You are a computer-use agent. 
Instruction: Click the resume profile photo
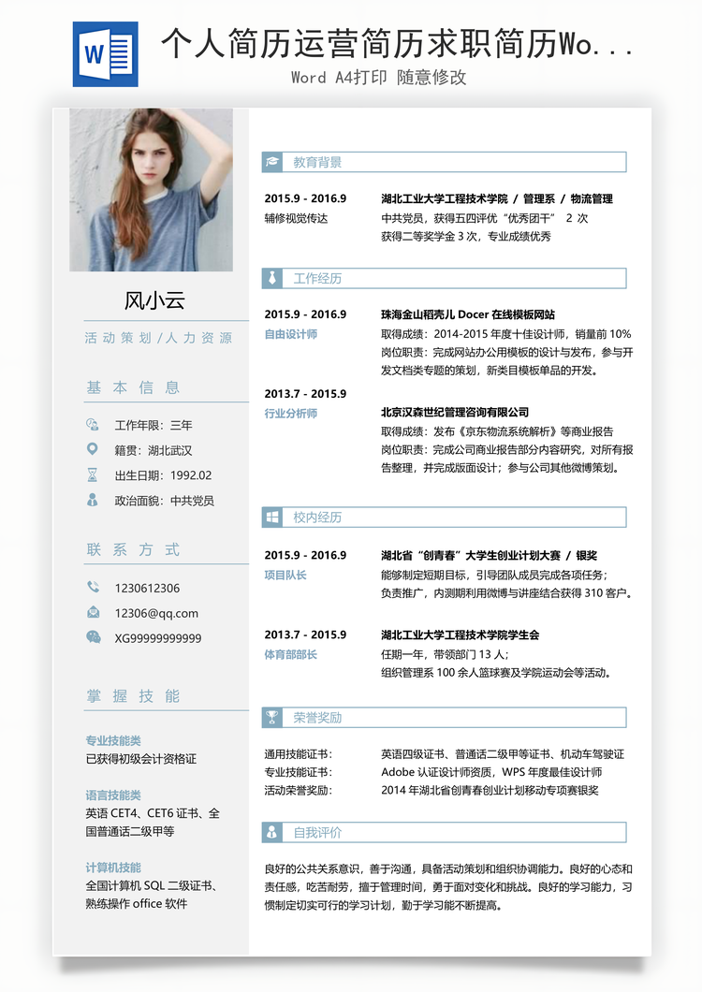152,190
